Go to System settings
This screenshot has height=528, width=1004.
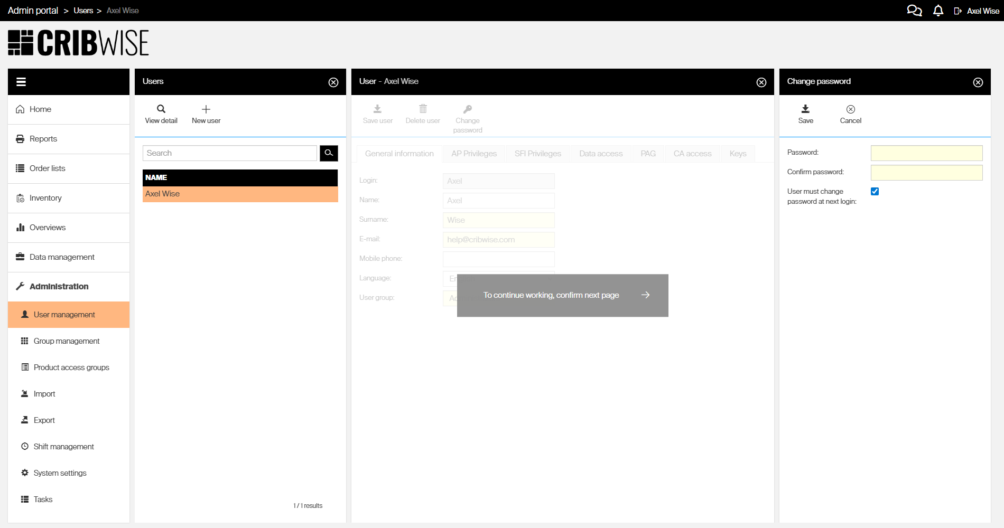(60, 473)
